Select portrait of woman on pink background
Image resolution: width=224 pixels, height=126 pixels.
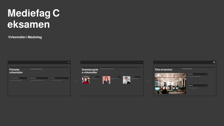coord(106,80)
